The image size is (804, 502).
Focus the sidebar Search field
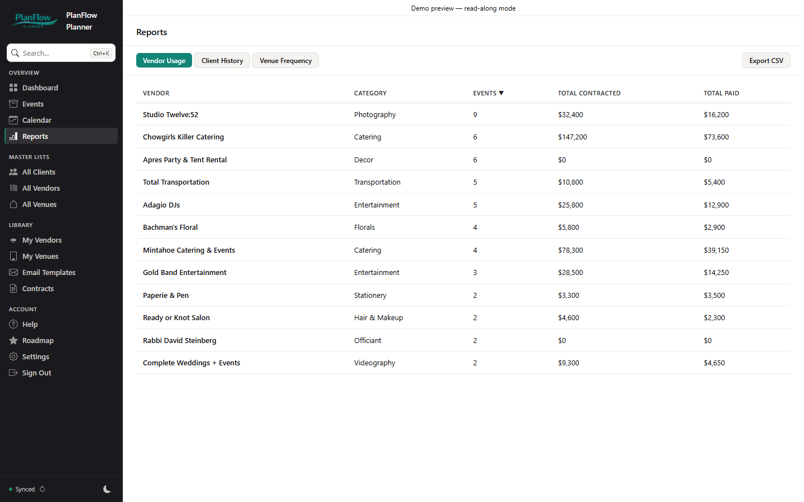61,53
